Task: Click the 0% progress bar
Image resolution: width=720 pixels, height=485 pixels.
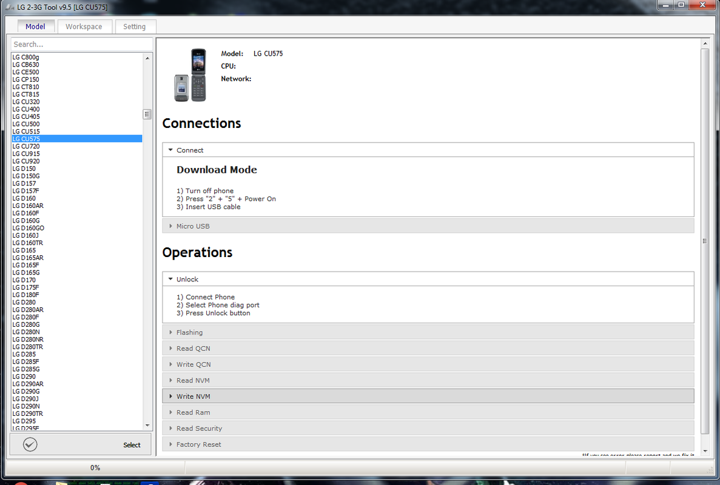Action: (95, 467)
